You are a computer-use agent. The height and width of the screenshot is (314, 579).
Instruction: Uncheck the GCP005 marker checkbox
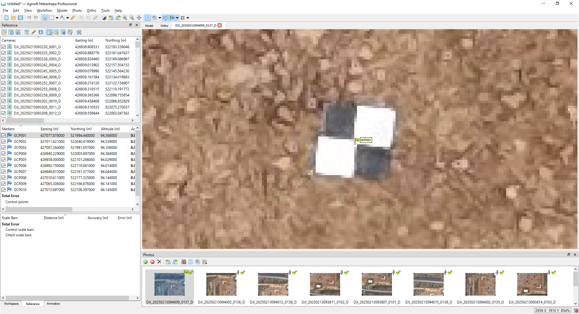click(3, 159)
